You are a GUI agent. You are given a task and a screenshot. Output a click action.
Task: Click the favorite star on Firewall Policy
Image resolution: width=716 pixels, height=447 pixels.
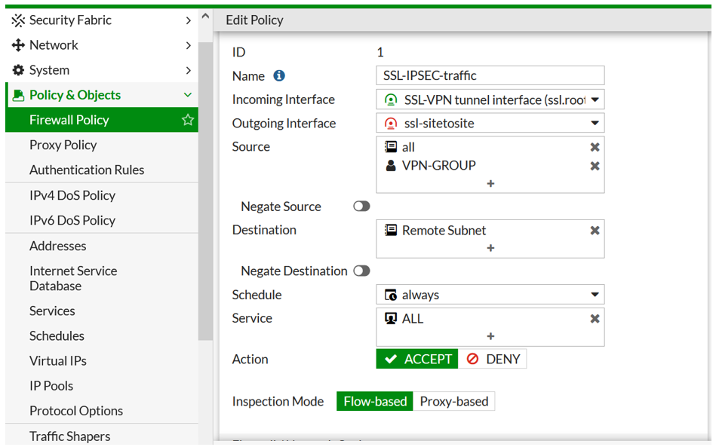click(x=188, y=120)
